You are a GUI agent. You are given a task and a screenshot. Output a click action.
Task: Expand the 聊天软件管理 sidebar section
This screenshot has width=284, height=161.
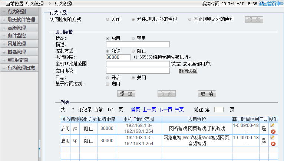click(19, 20)
